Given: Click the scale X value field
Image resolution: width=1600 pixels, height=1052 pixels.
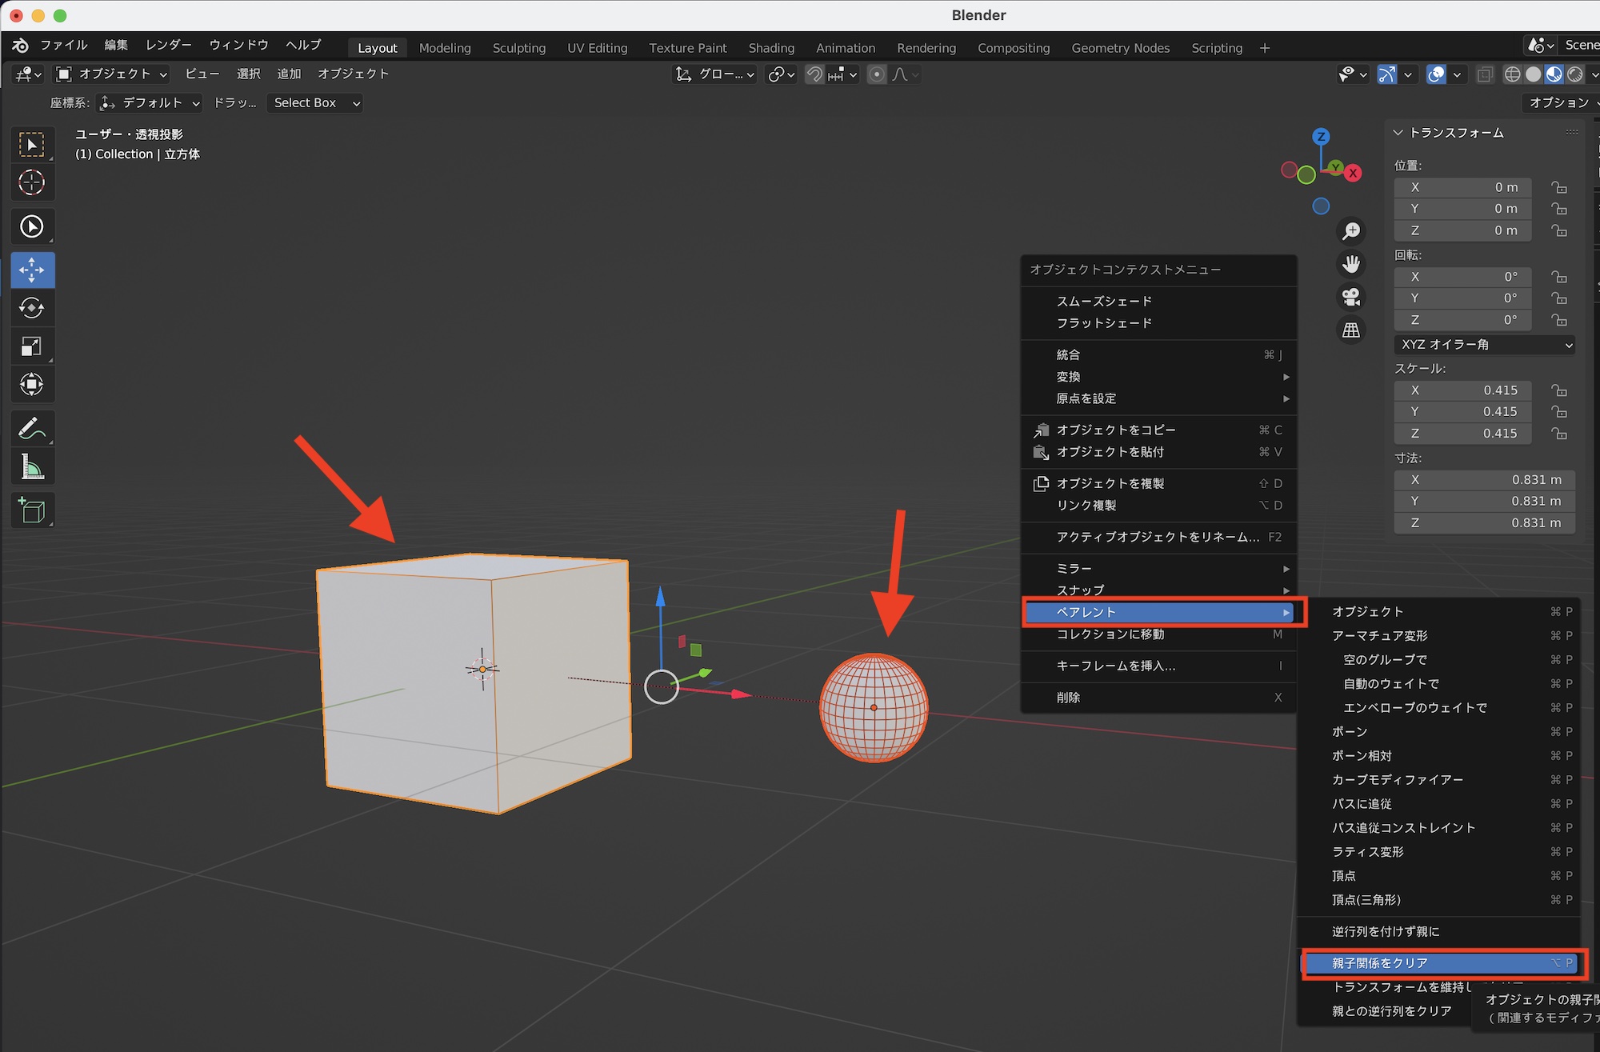Looking at the screenshot, I should pos(1462,390).
